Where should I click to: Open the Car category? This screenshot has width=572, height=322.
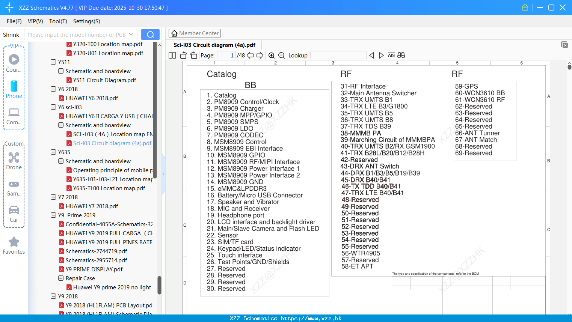(14, 214)
